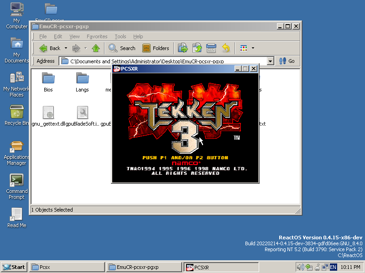Switch to EmuCR-pcsxr-pgxp taskbar button

click(144, 267)
